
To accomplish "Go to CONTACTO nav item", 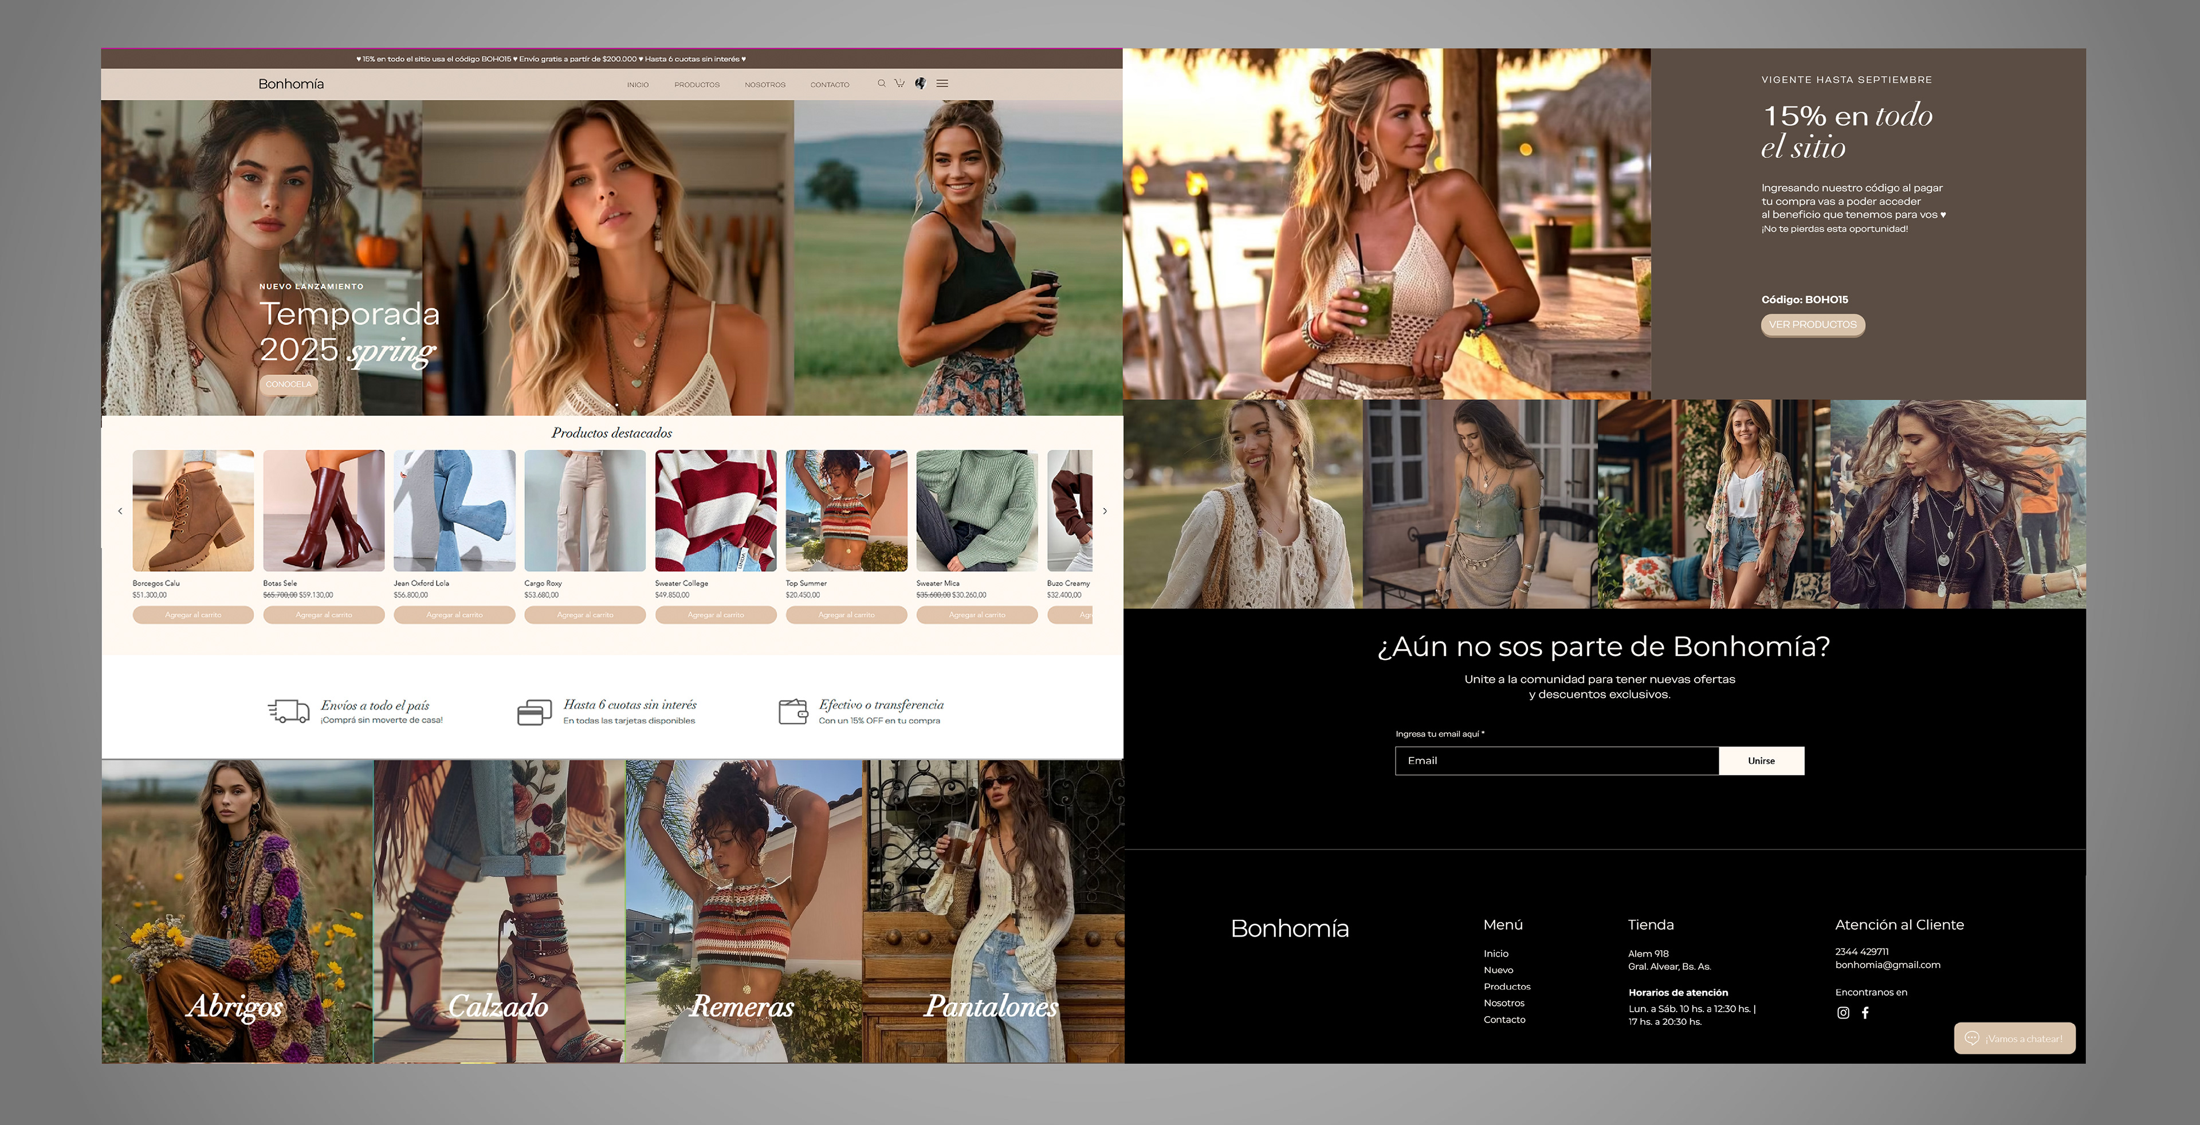I will pyautogui.click(x=829, y=85).
